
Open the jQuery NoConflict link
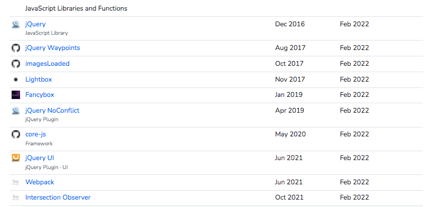pos(52,110)
